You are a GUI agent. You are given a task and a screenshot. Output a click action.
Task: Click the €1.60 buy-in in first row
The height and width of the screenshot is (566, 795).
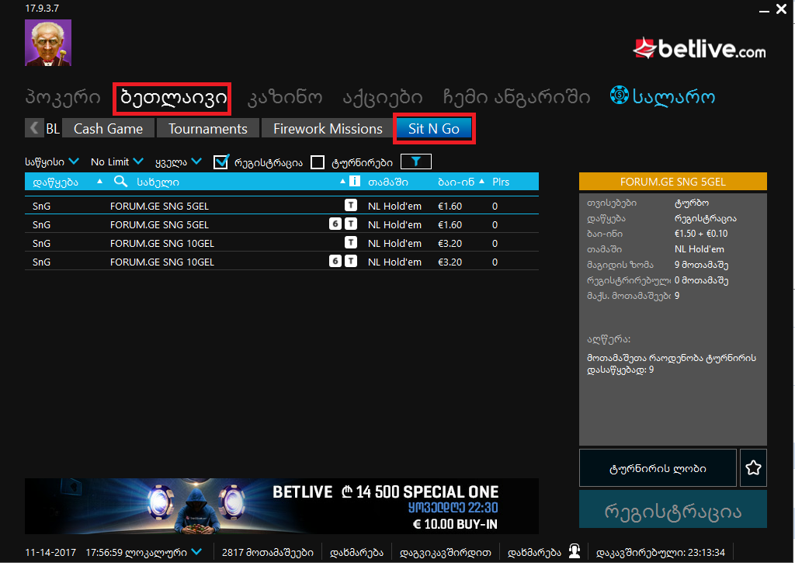(x=450, y=206)
